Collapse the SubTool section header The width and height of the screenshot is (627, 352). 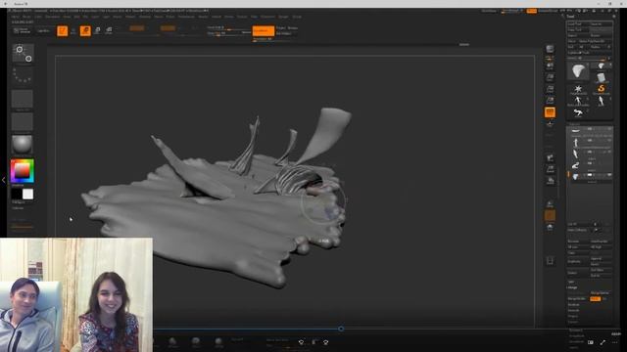pos(574,124)
